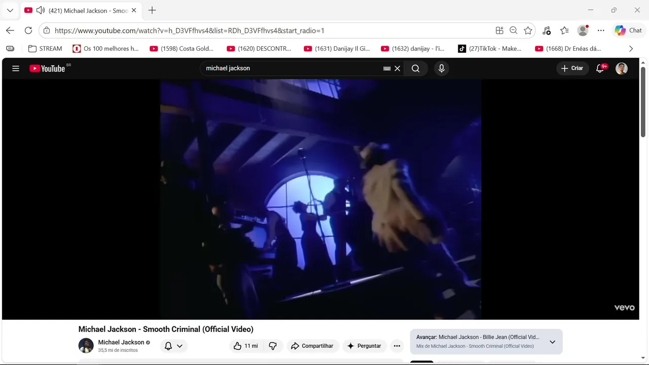
Task: Open the tab actions dropdown arrow
Action: (10, 10)
